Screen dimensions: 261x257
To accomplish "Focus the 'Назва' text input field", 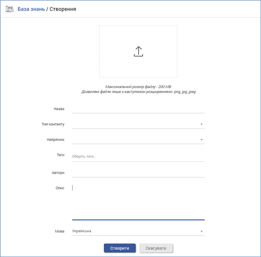I will pos(138,109).
